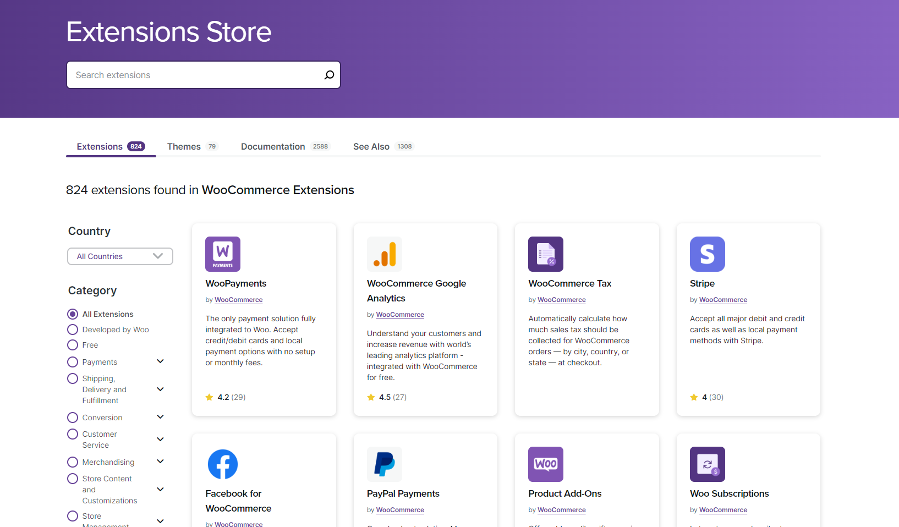
Task: Select the Merchandising category radio
Action: 73,462
